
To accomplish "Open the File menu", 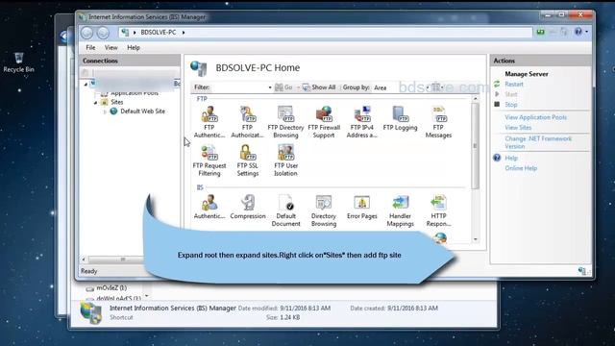I will pos(90,47).
